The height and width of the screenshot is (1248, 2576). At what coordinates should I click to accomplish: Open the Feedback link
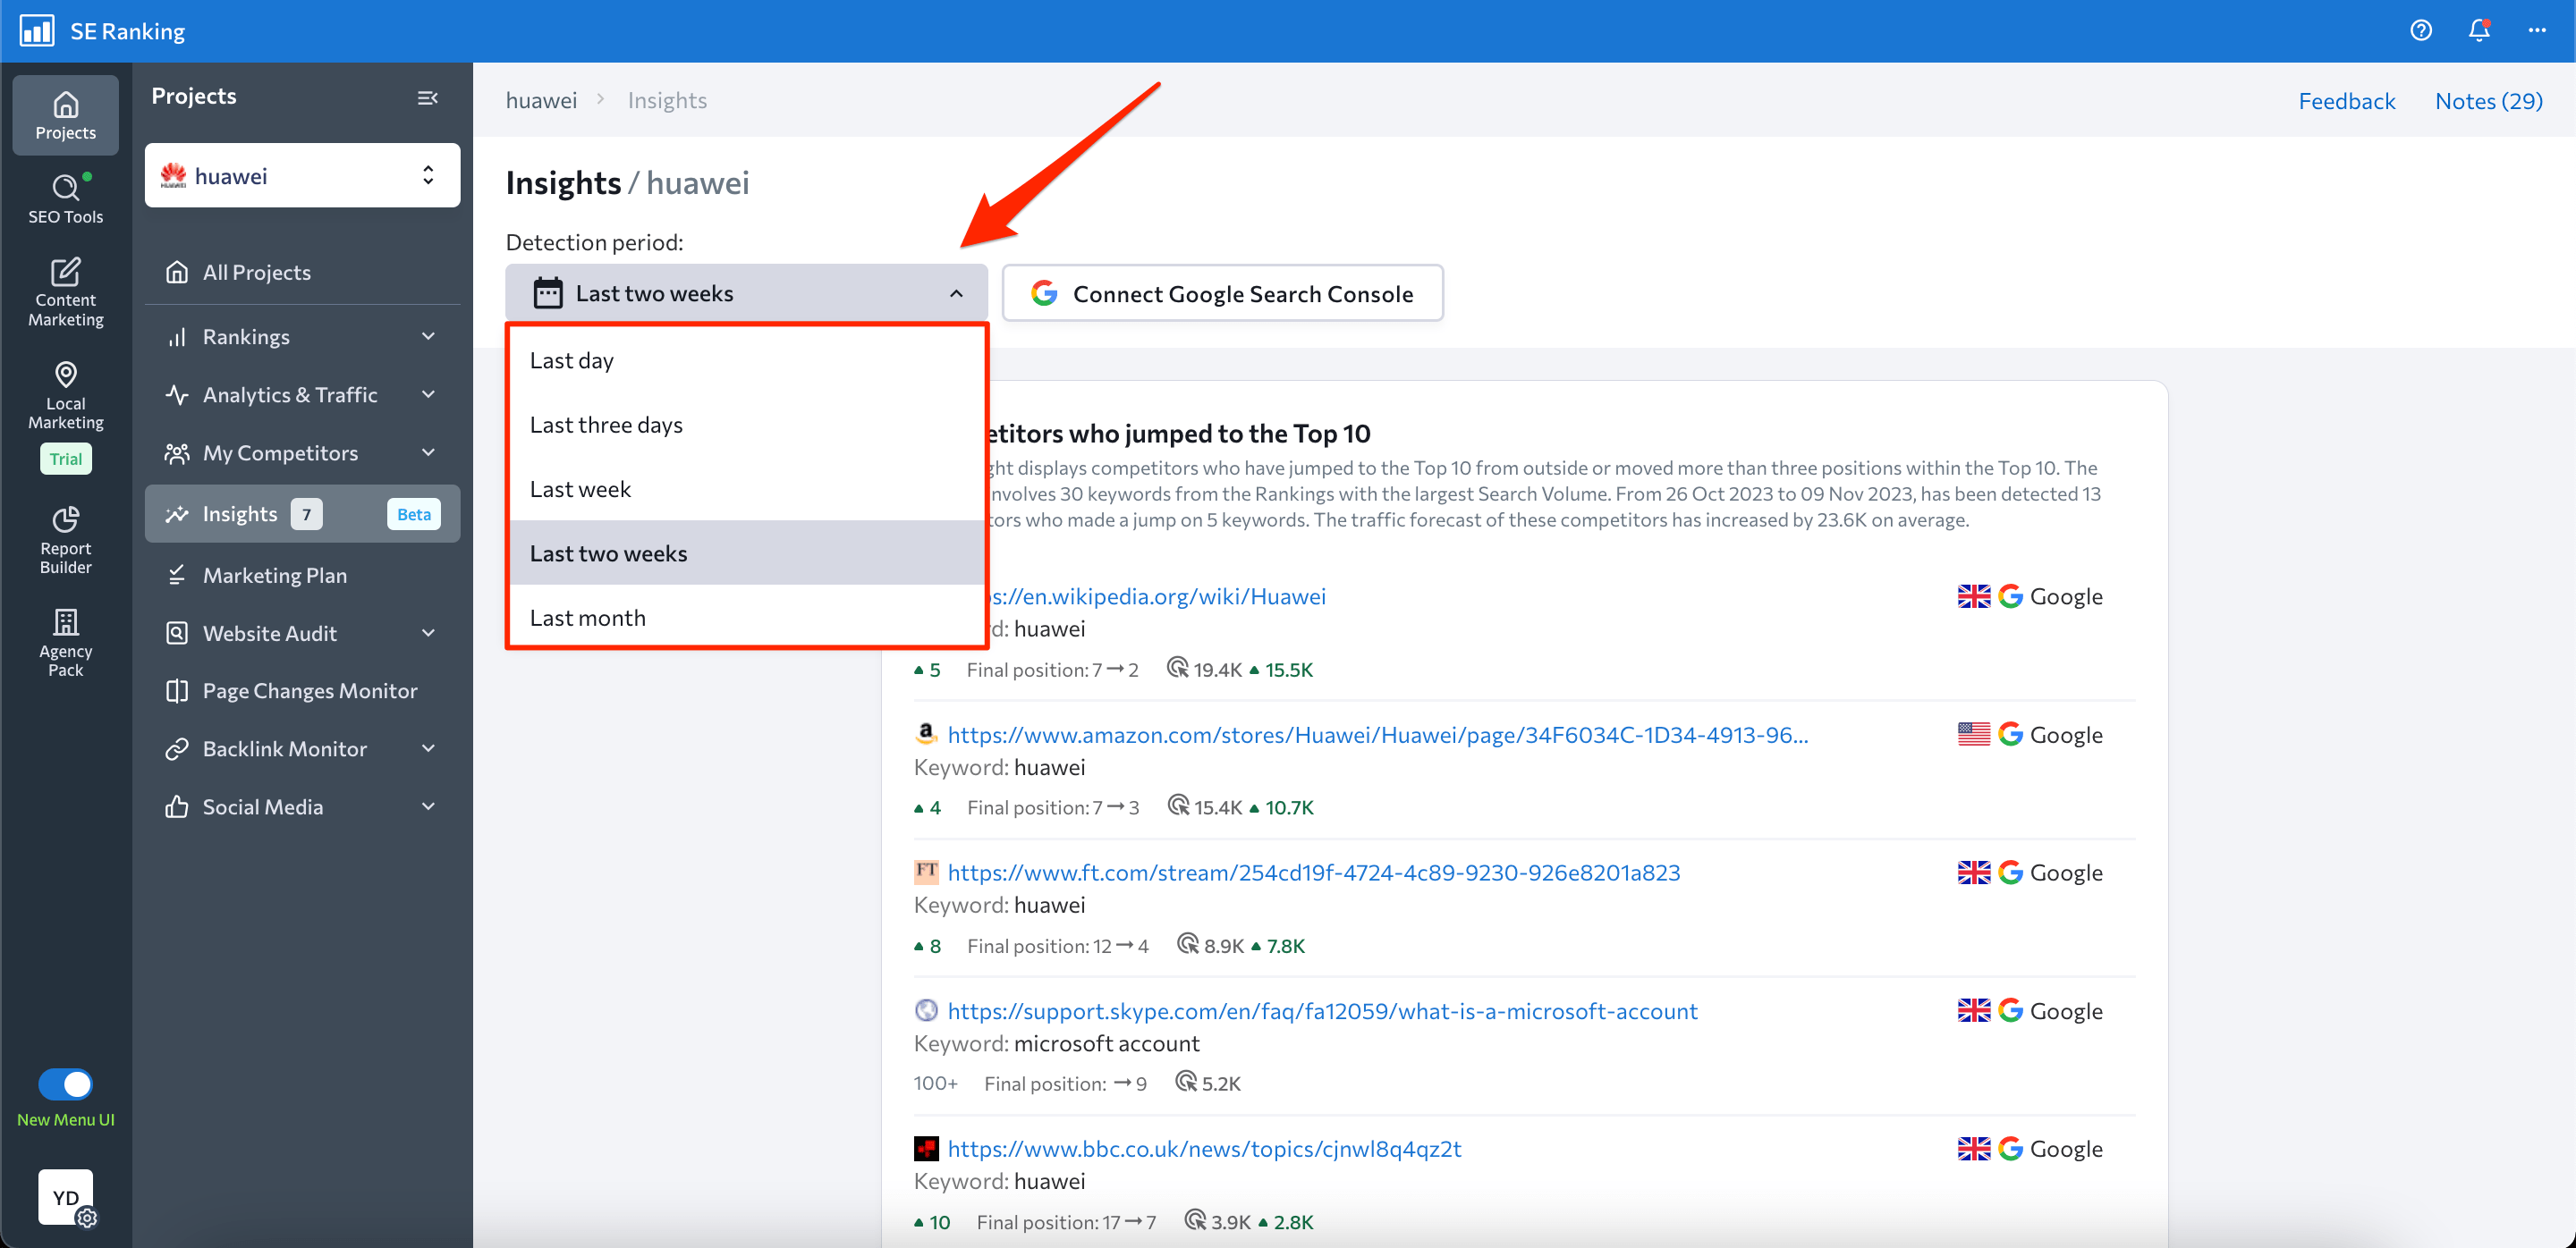tap(2346, 101)
